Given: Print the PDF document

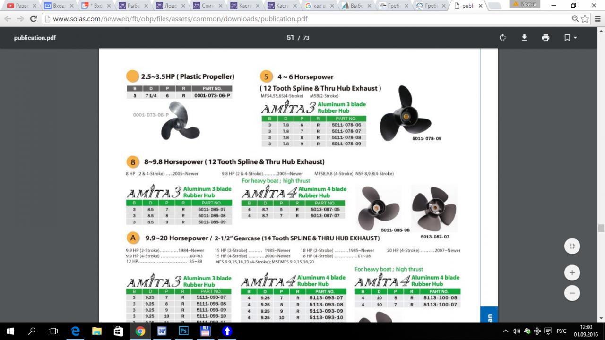Looking at the screenshot, I should 545,38.
